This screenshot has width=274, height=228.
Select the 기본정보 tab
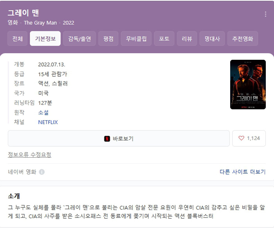point(45,39)
